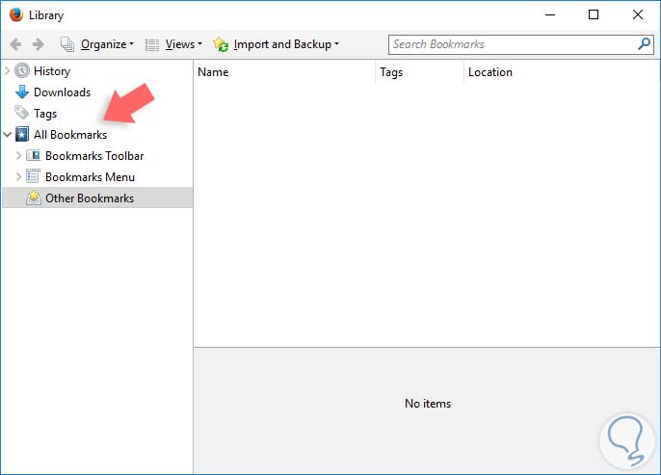Click the Tags label icon
This screenshot has width=661, height=475.
tap(21, 113)
